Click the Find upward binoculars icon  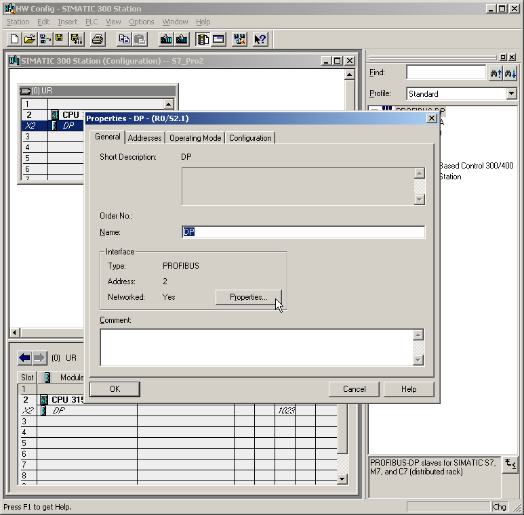click(496, 72)
